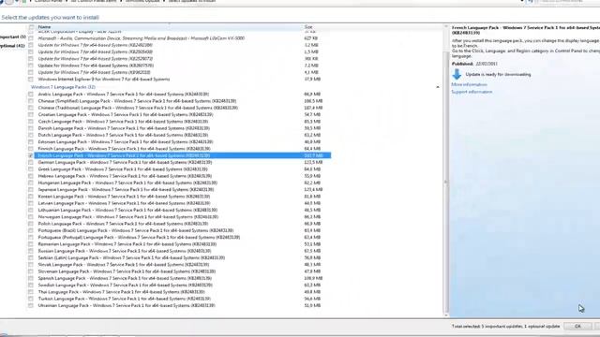
Task: Click the size value in the German Language Pack row
Action: point(313,162)
